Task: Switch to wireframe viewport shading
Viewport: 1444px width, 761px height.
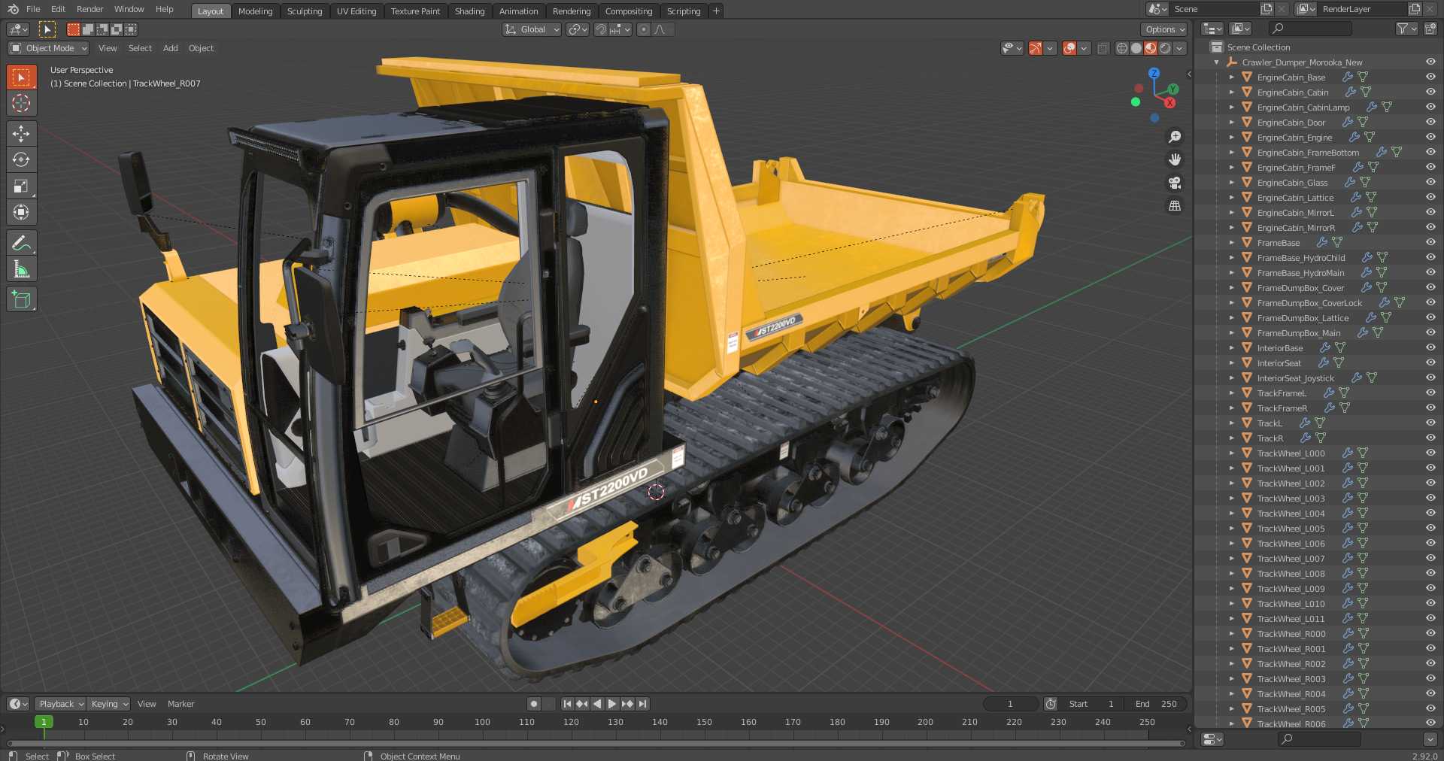Action: pyautogui.click(x=1122, y=48)
